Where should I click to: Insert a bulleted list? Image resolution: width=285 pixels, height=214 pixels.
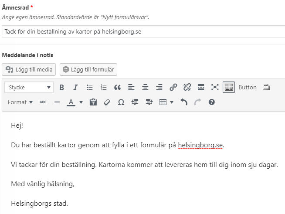pyautogui.click(x=89, y=88)
